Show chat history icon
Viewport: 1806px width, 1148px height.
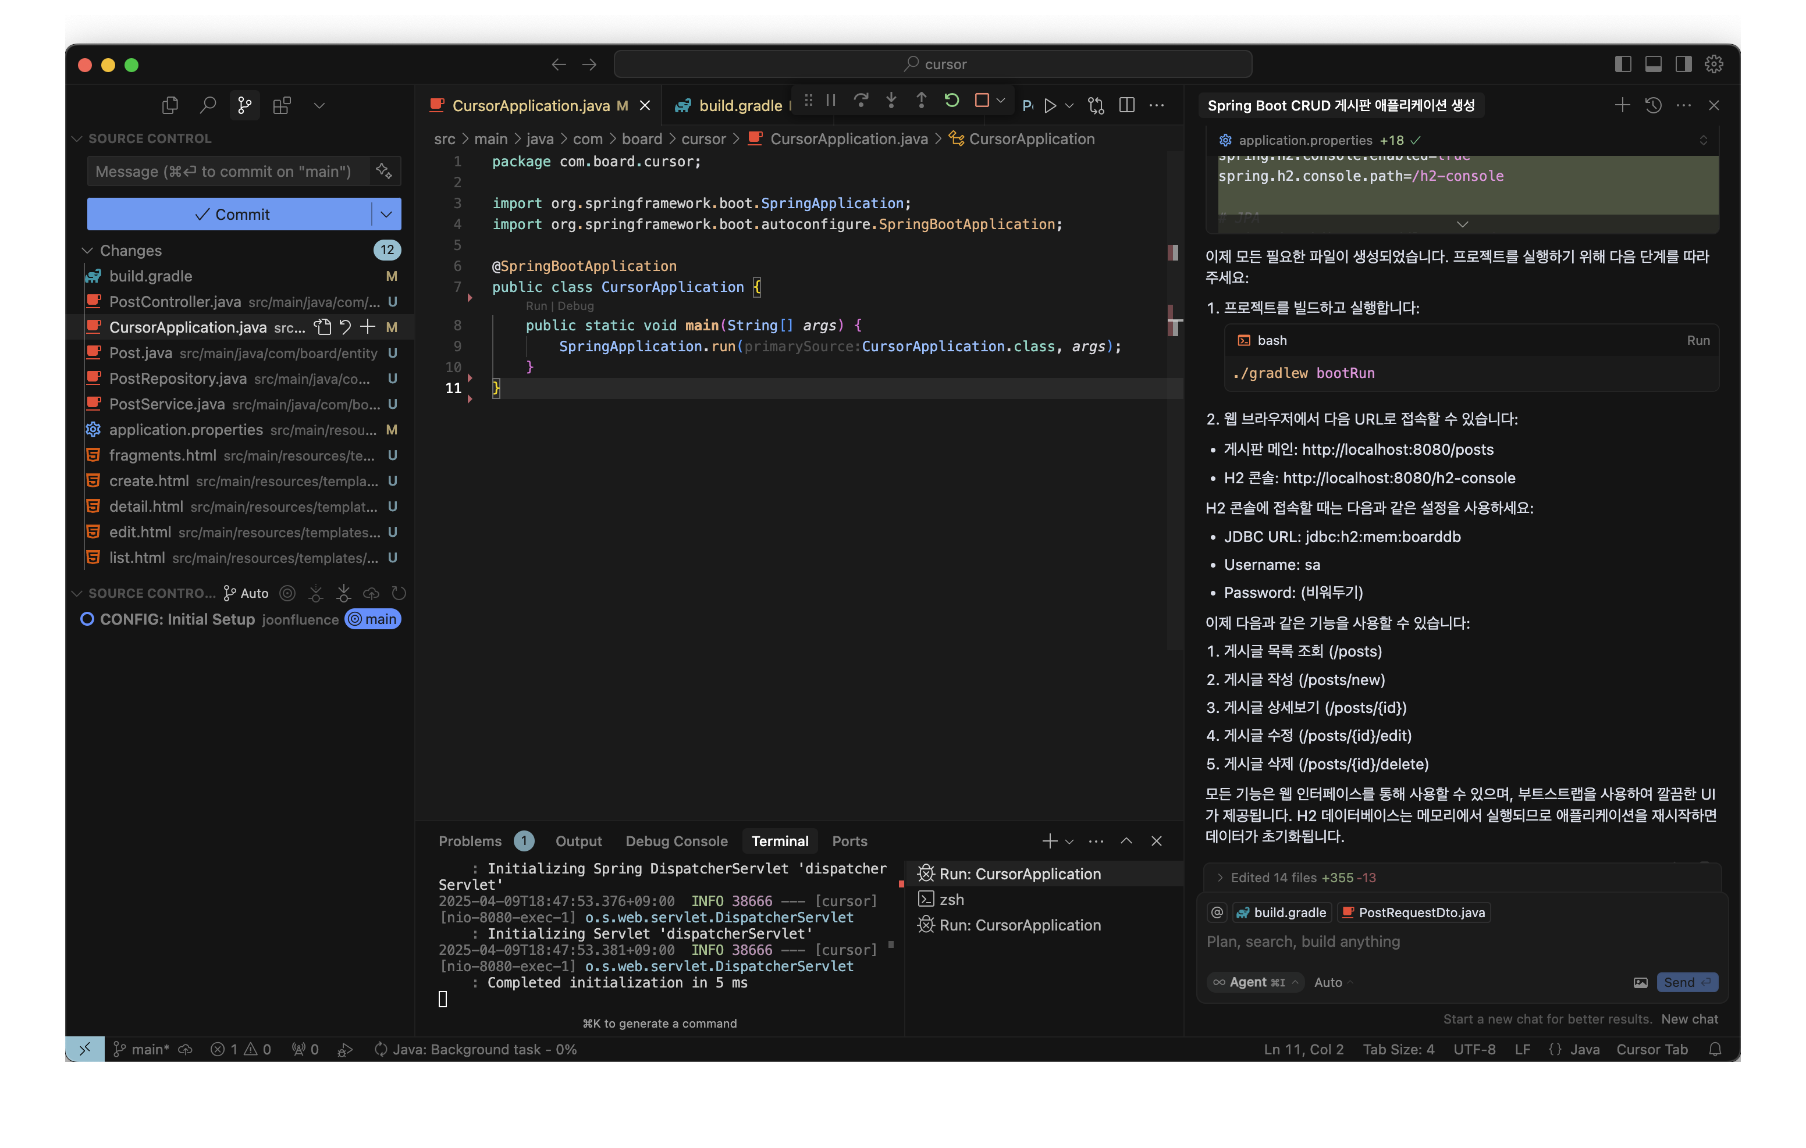coord(1653,106)
